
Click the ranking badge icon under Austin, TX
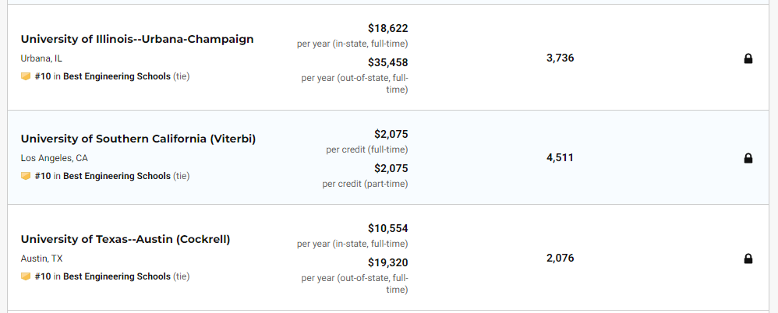(x=26, y=276)
